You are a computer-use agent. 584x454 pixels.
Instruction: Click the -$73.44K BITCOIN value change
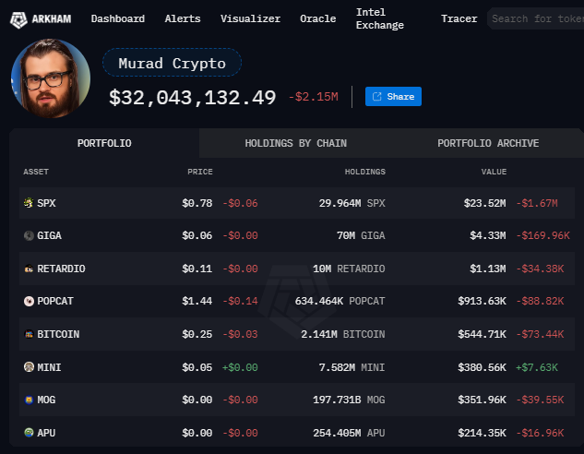(540, 334)
